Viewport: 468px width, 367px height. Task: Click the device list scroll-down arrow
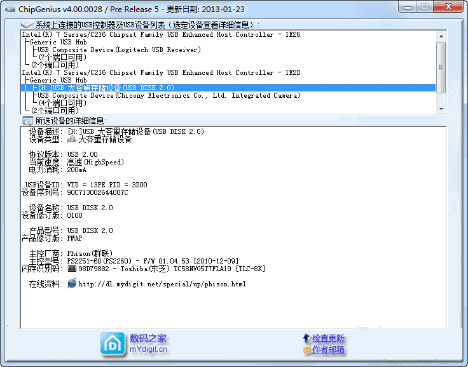click(x=441, y=109)
